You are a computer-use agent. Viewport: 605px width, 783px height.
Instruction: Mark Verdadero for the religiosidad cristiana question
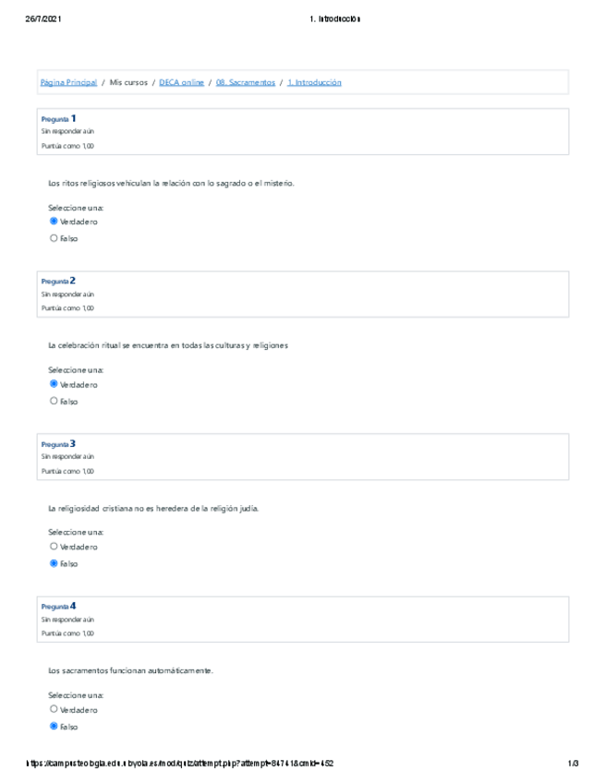pyautogui.click(x=54, y=547)
